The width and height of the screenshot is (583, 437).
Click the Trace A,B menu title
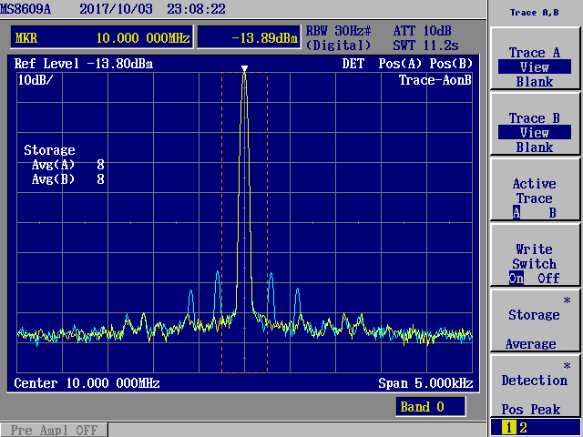[535, 13]
